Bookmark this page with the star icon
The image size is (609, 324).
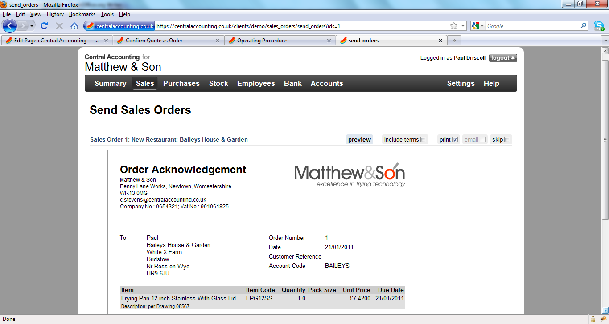coord(454,26)
